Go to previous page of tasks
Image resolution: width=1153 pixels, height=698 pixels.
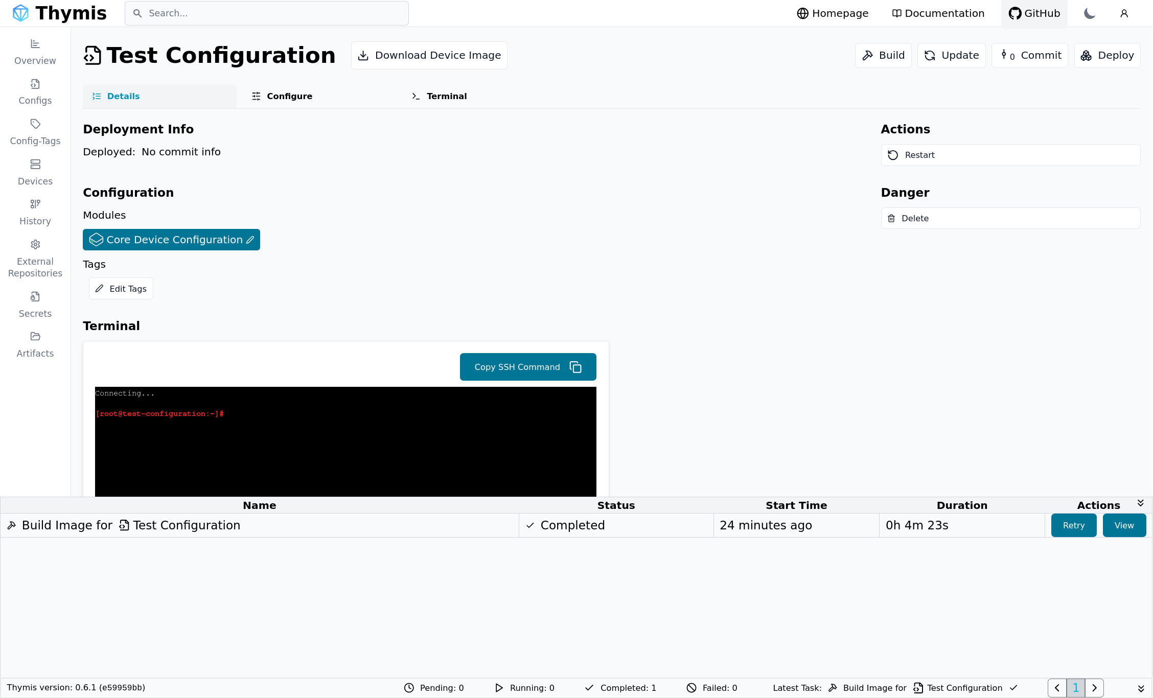1057,688
